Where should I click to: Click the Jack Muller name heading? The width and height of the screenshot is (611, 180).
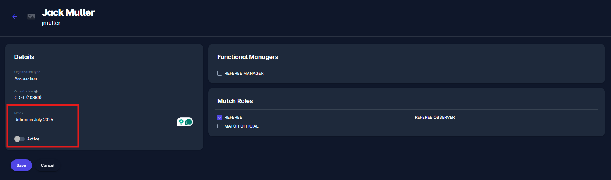(x=68, y=12)
